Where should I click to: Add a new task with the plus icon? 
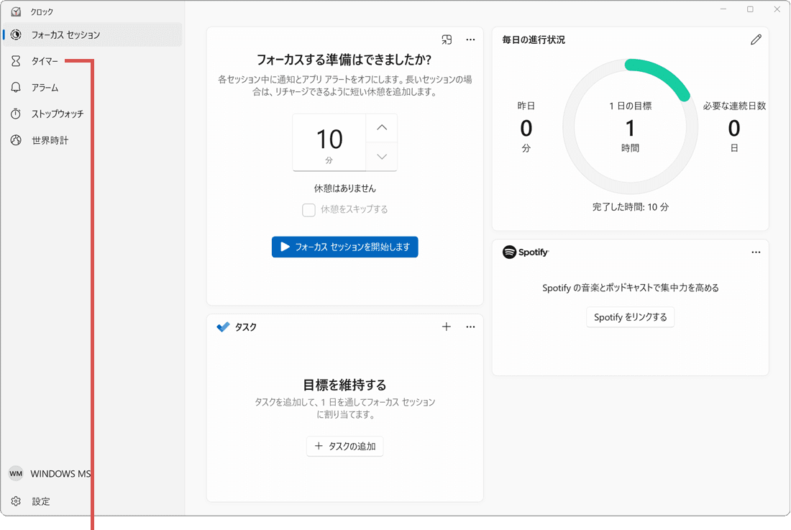click(x=447, y=326)
